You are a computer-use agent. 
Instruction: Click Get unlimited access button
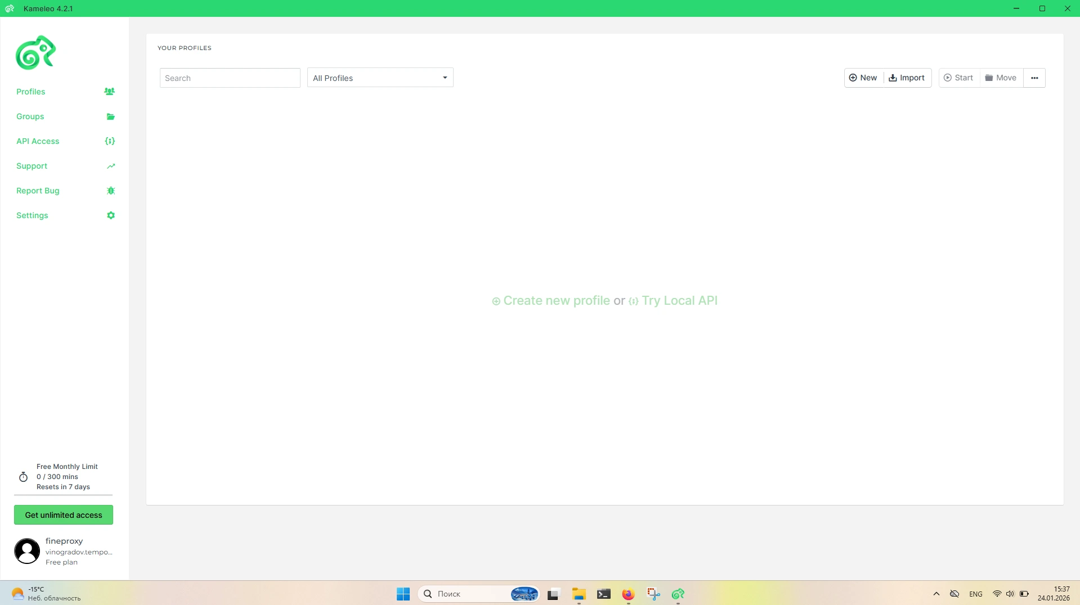pos(64,514)
